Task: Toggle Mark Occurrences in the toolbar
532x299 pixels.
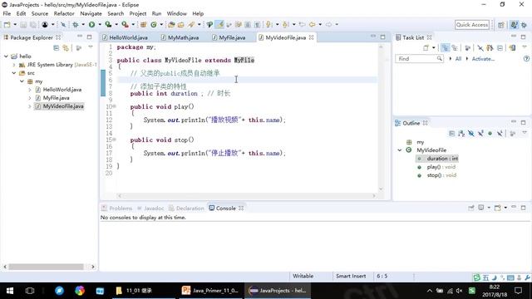Action: tap(219, 24)
